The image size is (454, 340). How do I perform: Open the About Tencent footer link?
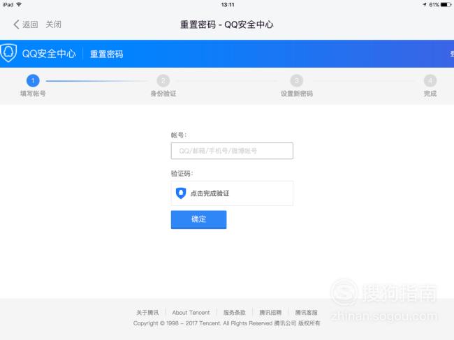tap(191, 313)
